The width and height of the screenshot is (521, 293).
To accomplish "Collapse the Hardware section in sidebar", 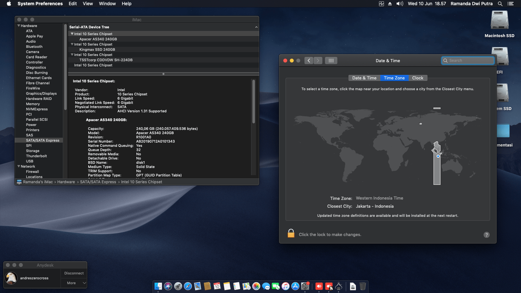I will tap(19, 26).
